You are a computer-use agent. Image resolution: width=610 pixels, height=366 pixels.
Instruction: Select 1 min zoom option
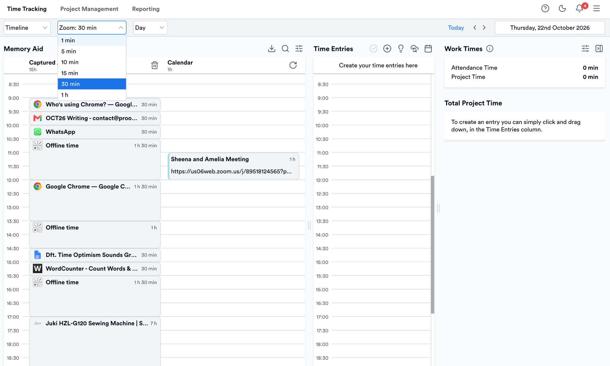[x=92, y=40]
